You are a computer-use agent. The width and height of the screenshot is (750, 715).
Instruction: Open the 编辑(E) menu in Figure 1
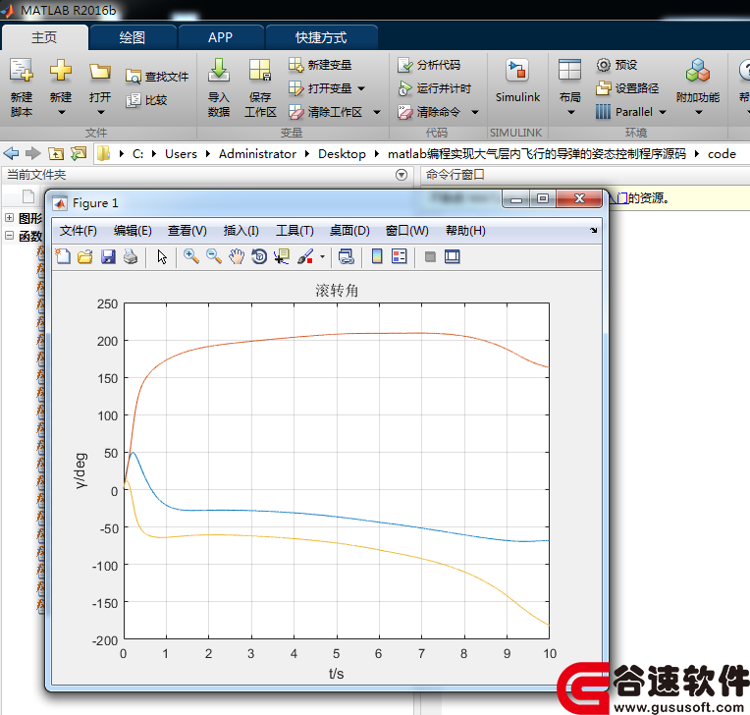coord(133,231)
